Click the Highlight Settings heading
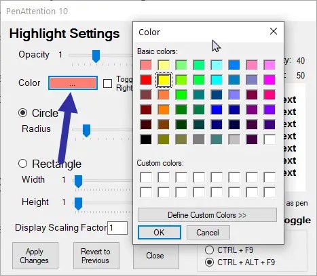The image size is (317, 276). click(64, 34)
